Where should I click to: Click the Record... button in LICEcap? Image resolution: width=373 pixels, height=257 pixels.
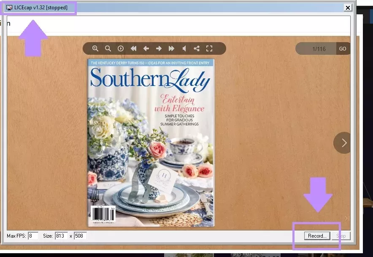point(317,236)
